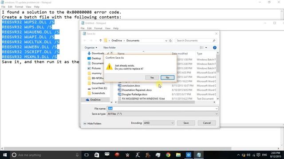Open Format menu in Untitled Notepad
This screenshot has height=159, width=284.
click(x=98, y=28)
